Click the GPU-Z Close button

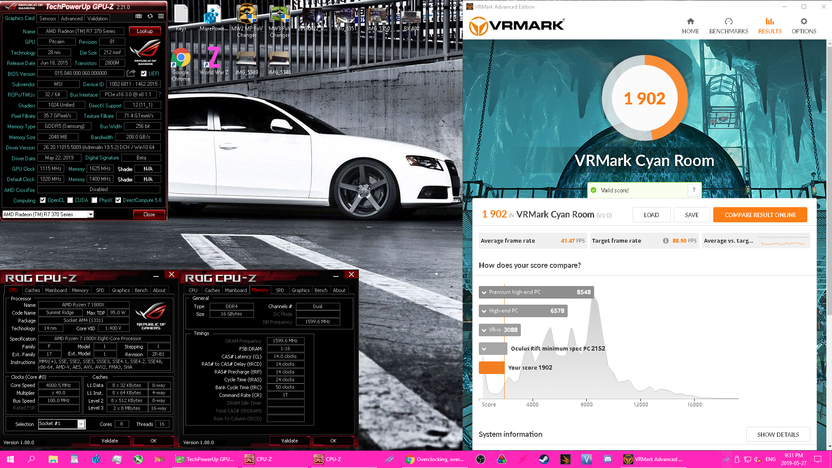[149, 214]
